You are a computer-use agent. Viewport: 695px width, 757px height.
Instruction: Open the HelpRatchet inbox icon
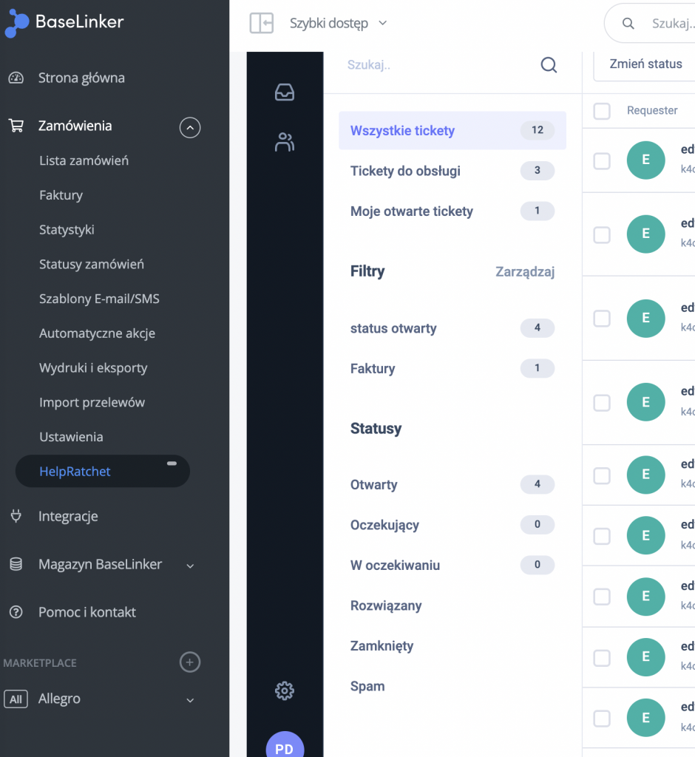point(285,92)
